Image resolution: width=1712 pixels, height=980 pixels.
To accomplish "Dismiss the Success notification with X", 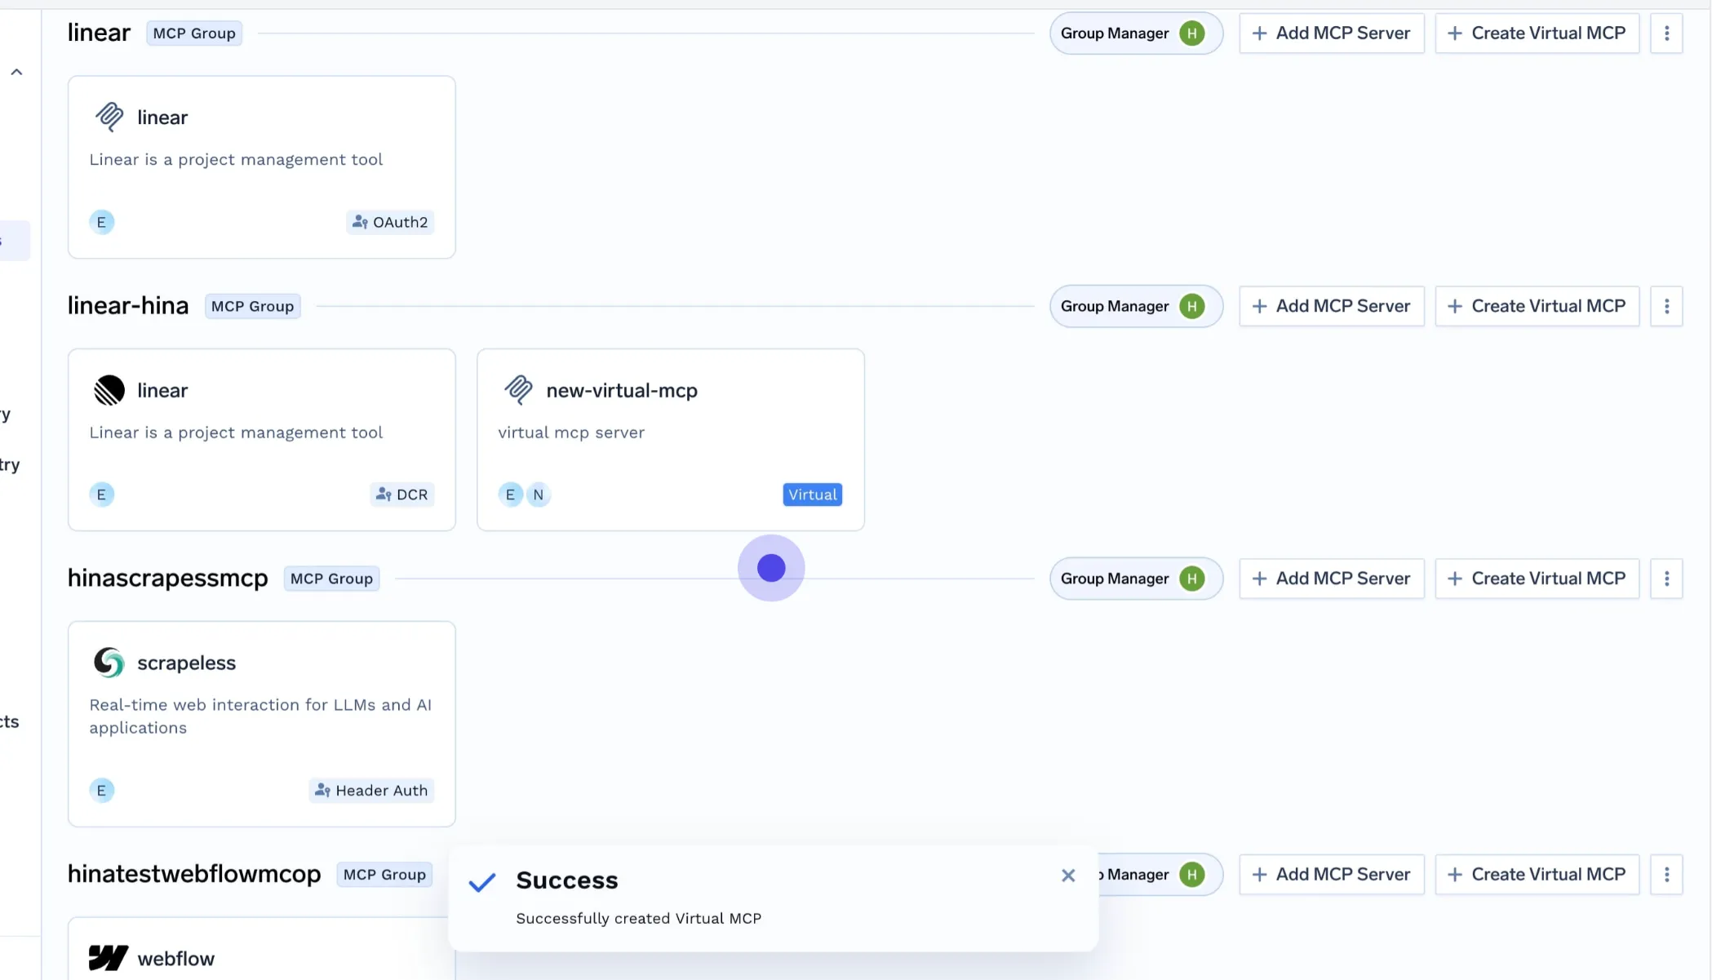I will [x=1068, y=876].
